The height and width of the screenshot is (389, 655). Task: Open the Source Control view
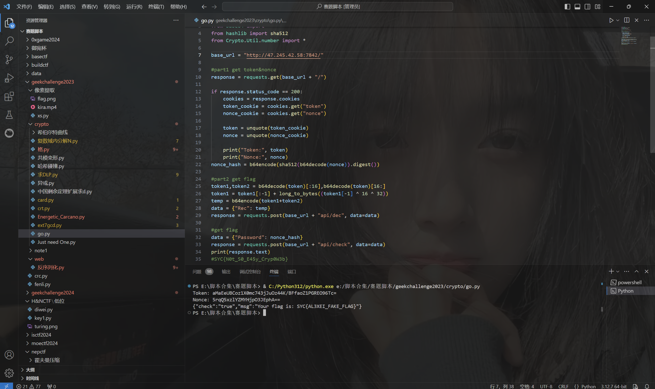[x=9, y=59]
